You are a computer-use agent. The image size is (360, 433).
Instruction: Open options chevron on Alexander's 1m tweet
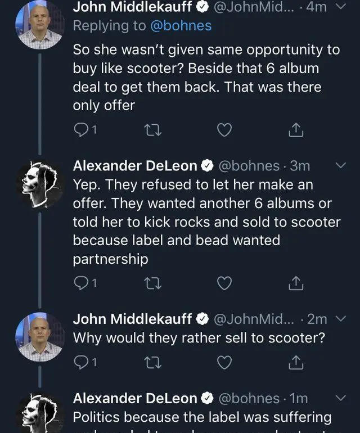pyautogui.click(x=341, y=398)
